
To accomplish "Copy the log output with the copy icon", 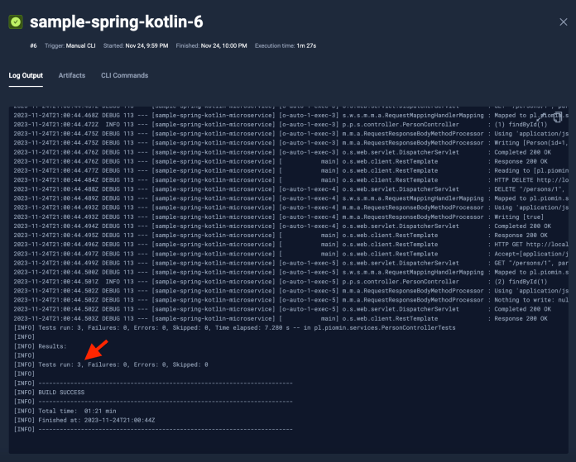I will coord(558,117).
